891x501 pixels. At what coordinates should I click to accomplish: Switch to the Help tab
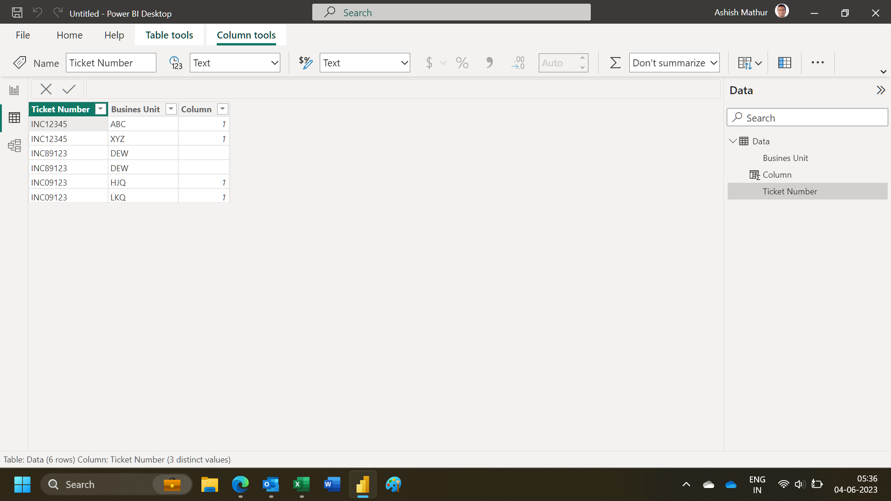(114, 35)
